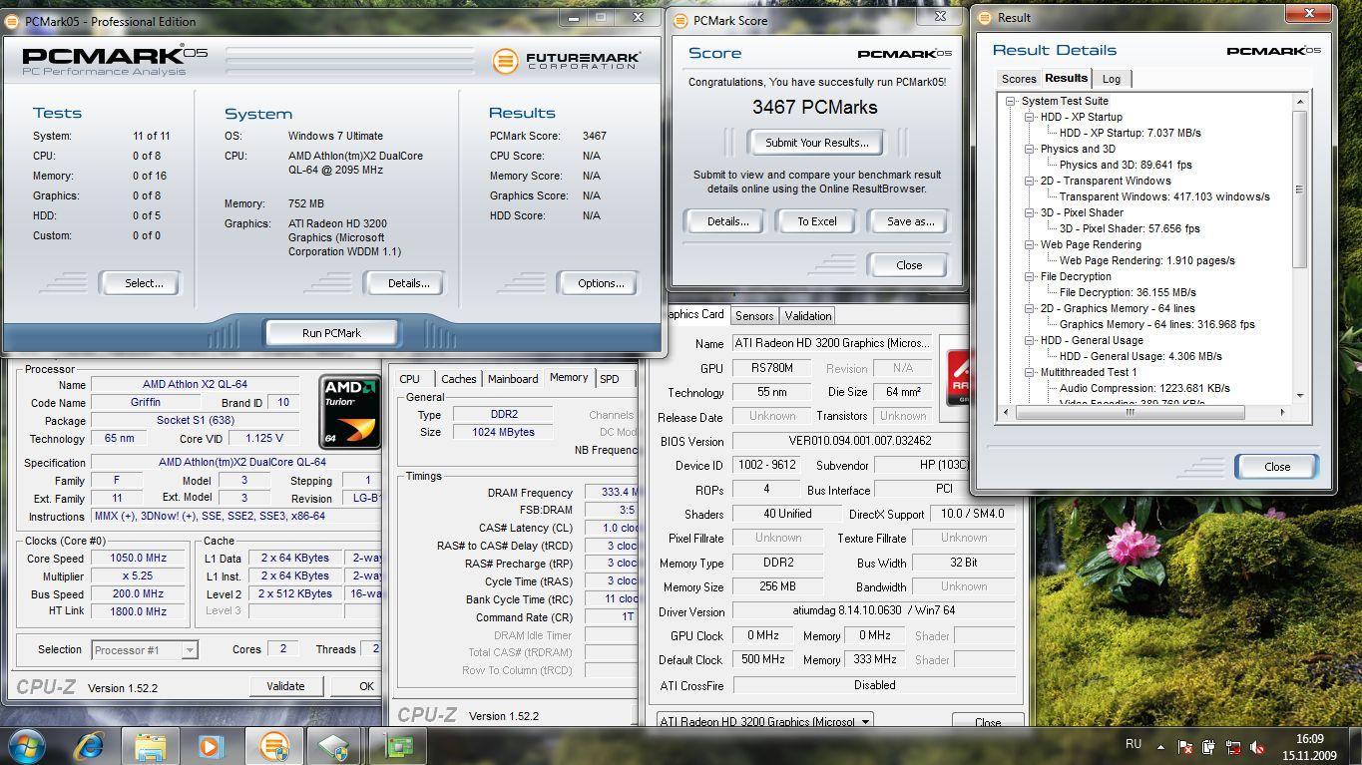1362x765 pixels.
Task: Select row 'Physics and 3D: 89.641 fps'
Action: (x=1126, y=165)
